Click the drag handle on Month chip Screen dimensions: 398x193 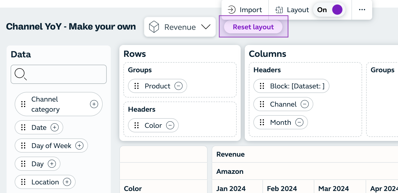pos(262,122)
